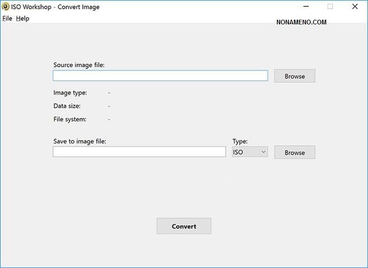Viewport: 368px width, 268px height.
Task: Click the disabled maximize window button
Action: pos(330,7)
